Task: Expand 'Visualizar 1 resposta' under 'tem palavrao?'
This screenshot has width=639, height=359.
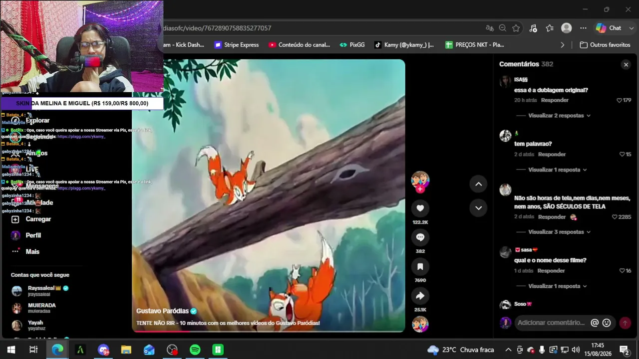Action: click(557, 170)
